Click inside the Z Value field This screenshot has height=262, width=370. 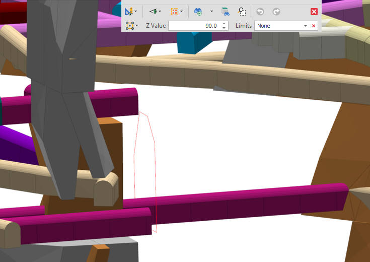pyautogui.click(x=195, y=26)
